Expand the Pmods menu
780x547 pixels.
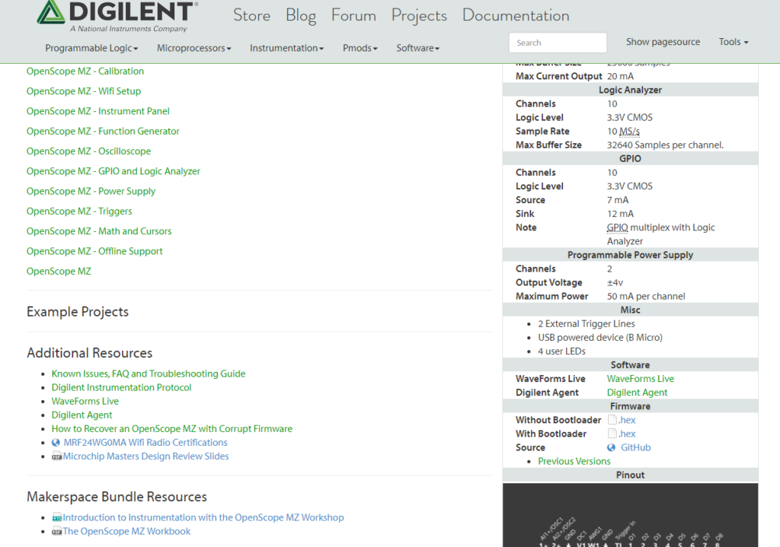(x=360, y=47)
